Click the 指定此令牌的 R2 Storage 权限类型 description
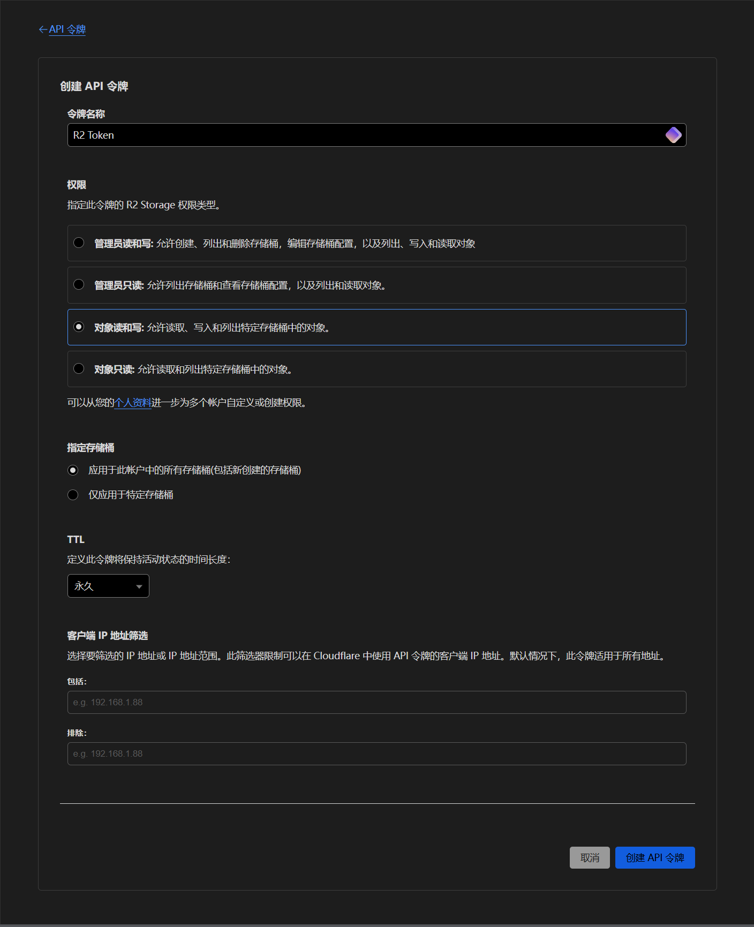Viewport: 754px width, 927px height. (144, 205)
